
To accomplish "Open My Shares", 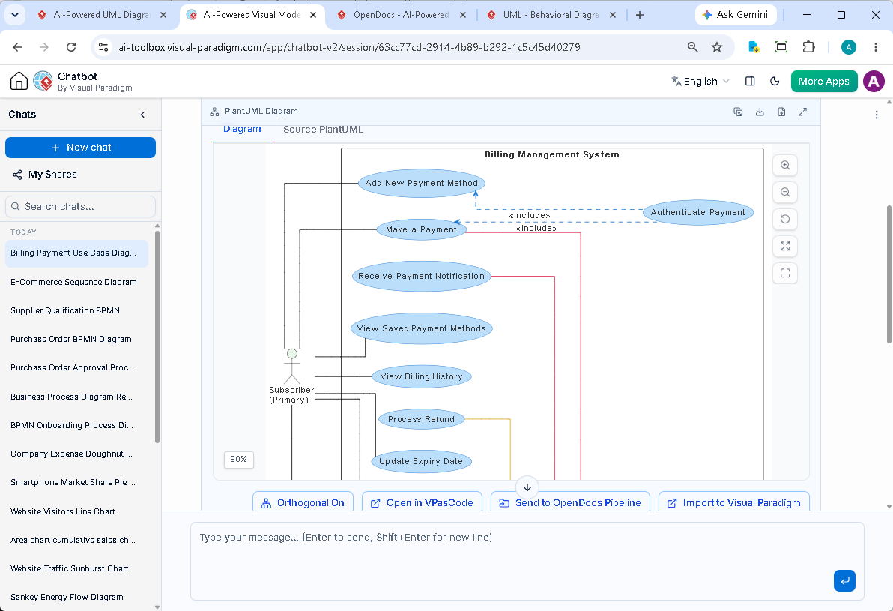I will click(x=45, y=175).
